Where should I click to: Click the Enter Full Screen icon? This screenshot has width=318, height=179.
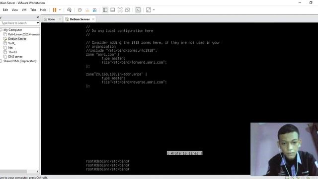[120, 10]
